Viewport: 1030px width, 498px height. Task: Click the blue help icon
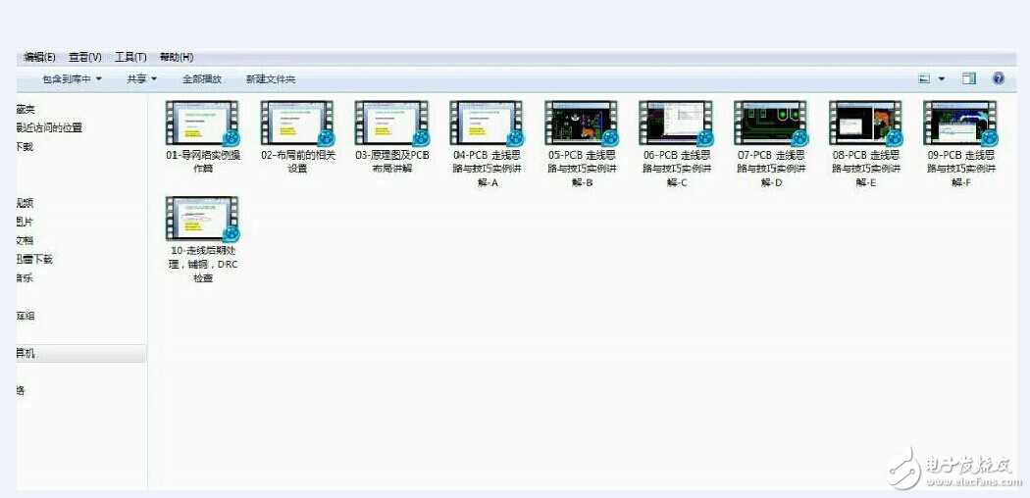[998, 78]
